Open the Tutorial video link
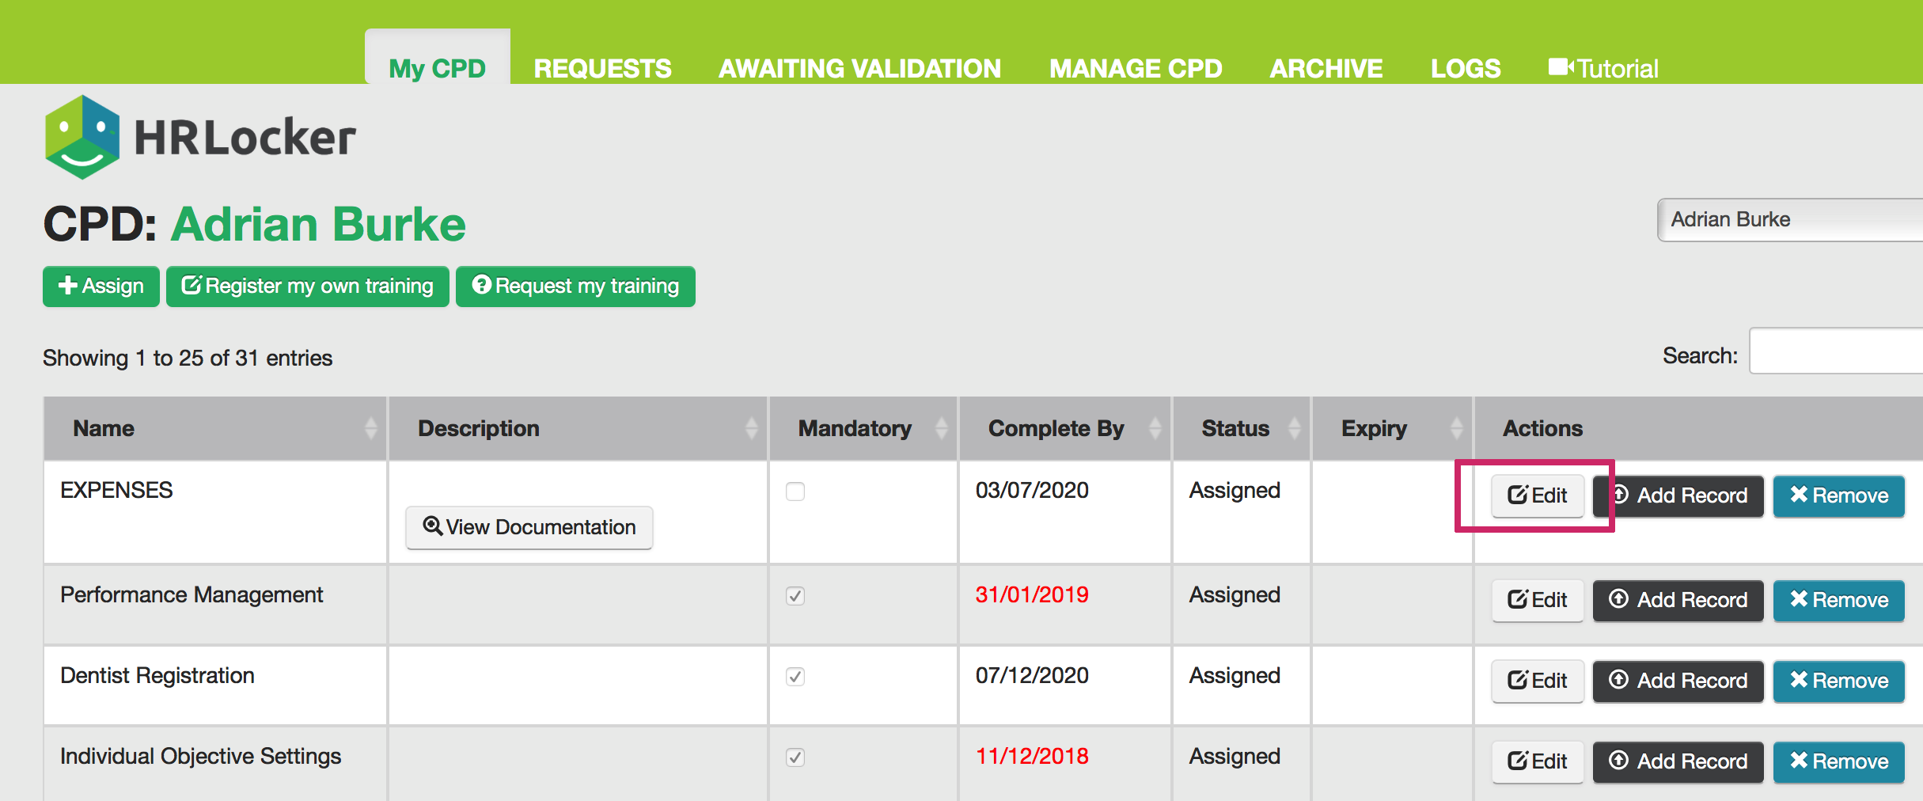1923x801 pixels. click(1603, 69)
